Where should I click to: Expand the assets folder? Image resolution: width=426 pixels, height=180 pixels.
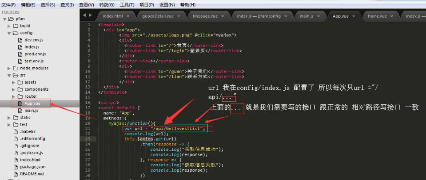13,82
